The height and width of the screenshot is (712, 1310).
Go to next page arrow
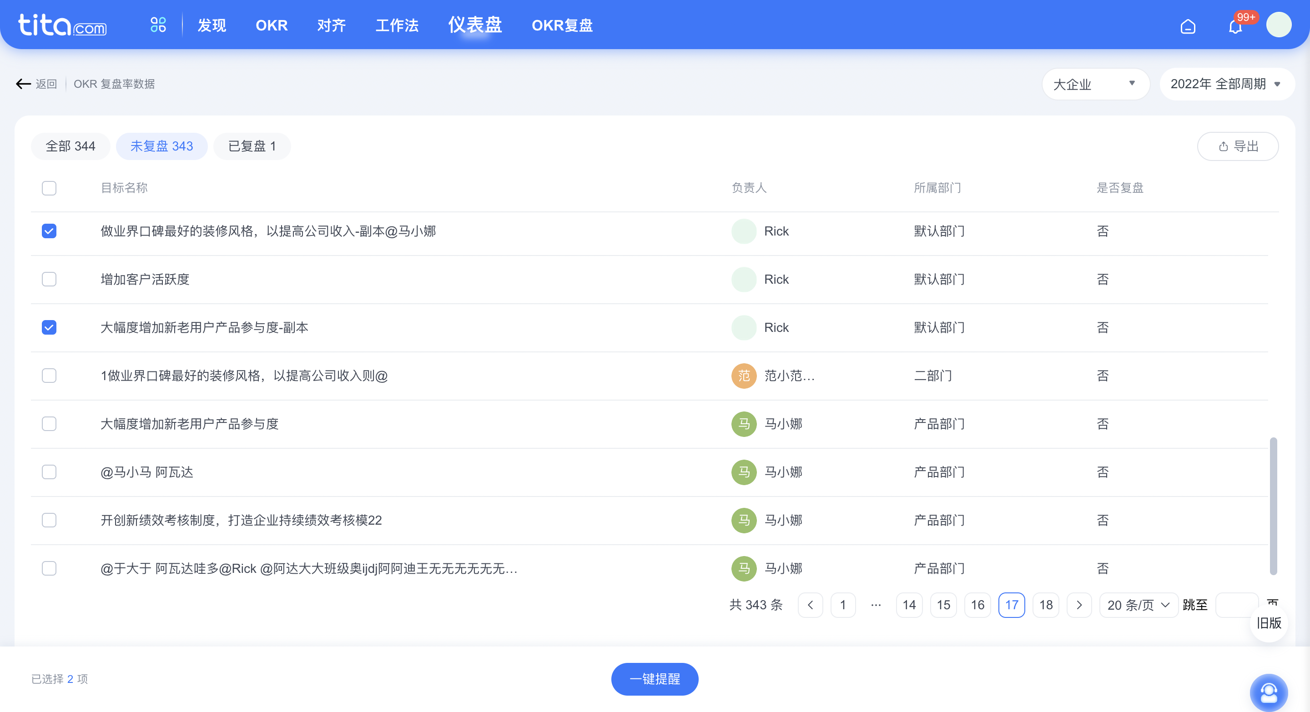[1079, 605]
